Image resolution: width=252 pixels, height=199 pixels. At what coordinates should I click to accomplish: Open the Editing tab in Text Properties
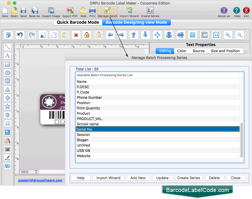point(165,51)
